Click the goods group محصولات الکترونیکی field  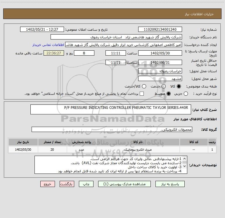pos(112,129)
